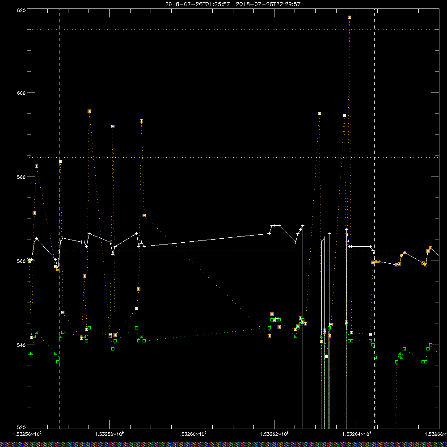This screenshot has width=447, height=447.
Task: Pick the orange marker at about 570.5
Action: [x=144, y=216]
